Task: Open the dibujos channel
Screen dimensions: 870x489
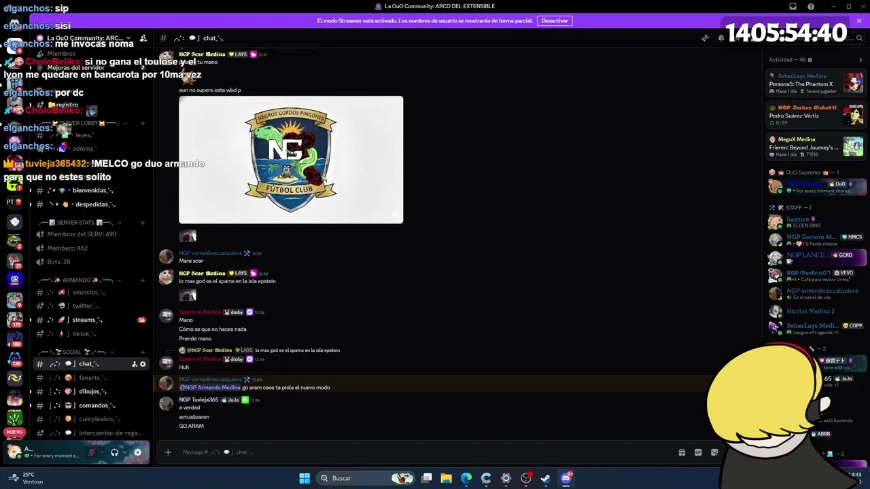Action: pos(90,391)
